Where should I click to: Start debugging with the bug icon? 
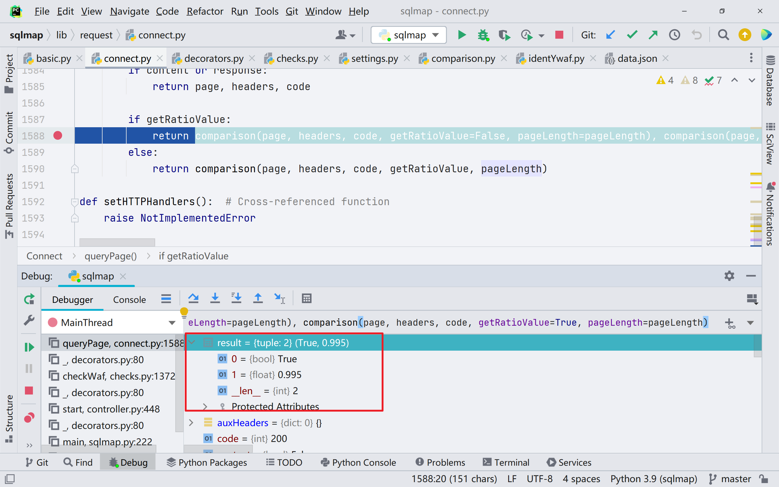(483, 35)
